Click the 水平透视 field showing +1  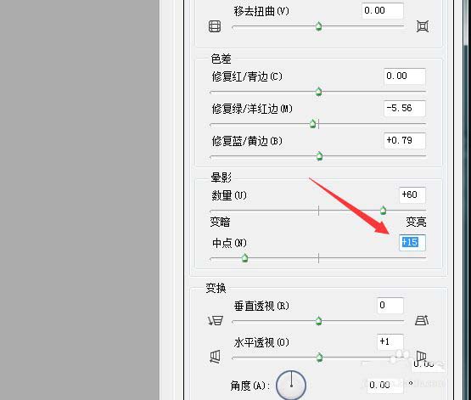point(390,341)
